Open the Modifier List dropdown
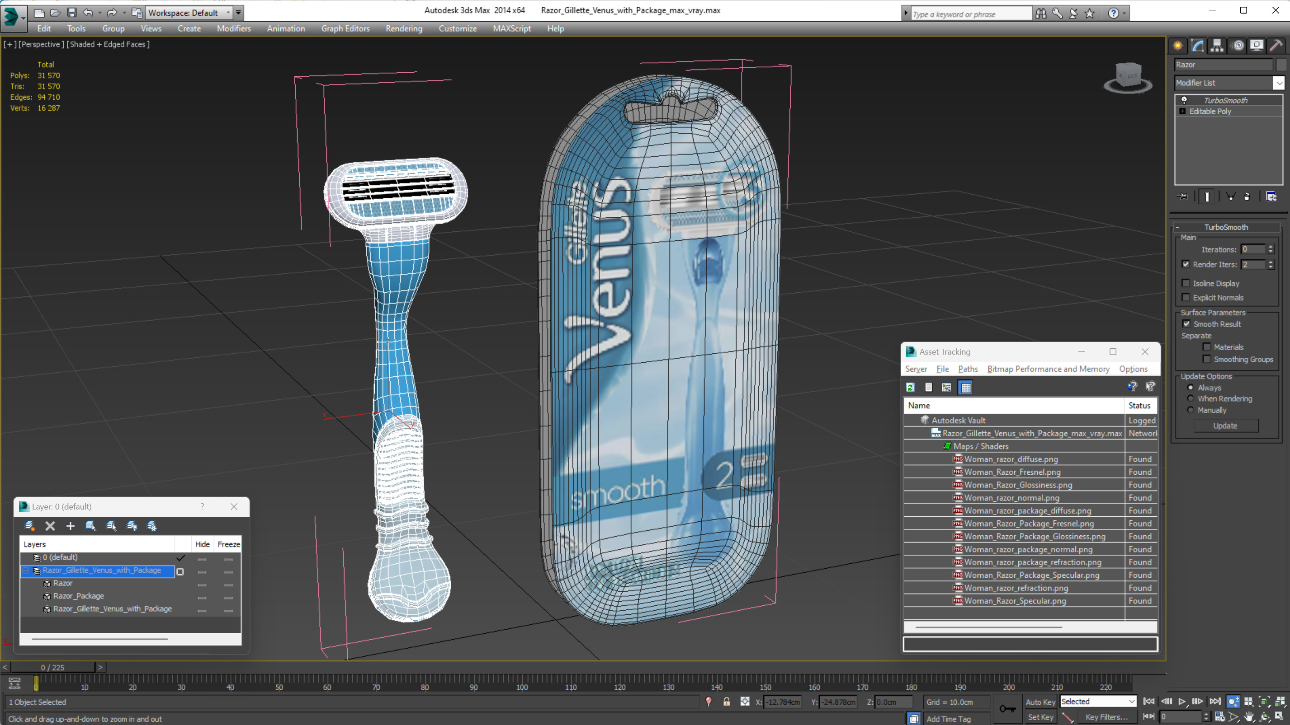1290x725 pixels. coord(1279,83)
